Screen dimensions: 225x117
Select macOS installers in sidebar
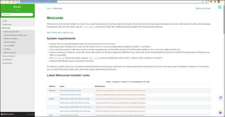10,42
